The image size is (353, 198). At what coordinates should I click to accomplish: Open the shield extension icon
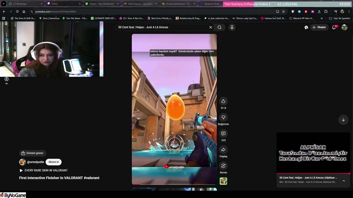click(x=293, y=12)
